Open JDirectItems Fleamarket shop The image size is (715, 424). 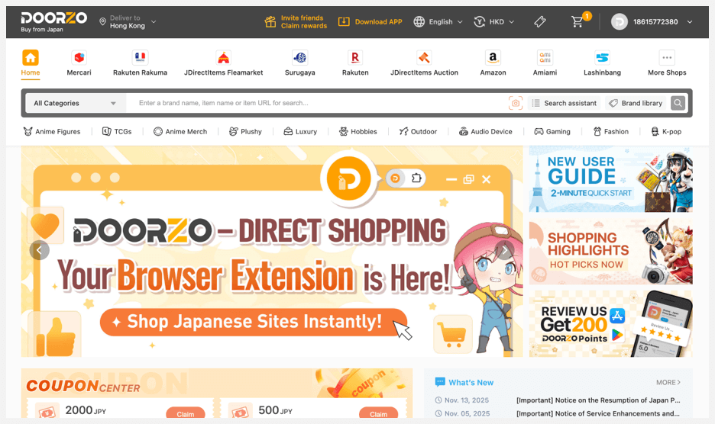click(223, 63)
